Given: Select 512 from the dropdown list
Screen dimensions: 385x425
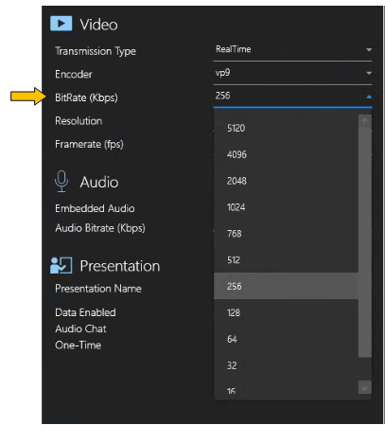Looking at the screenshot, I should tap(286, 260).
